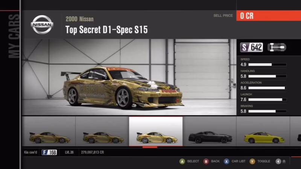
Task: Click the Top Secret D1-Spec S15 title
Action: click(x=106, y=29)
